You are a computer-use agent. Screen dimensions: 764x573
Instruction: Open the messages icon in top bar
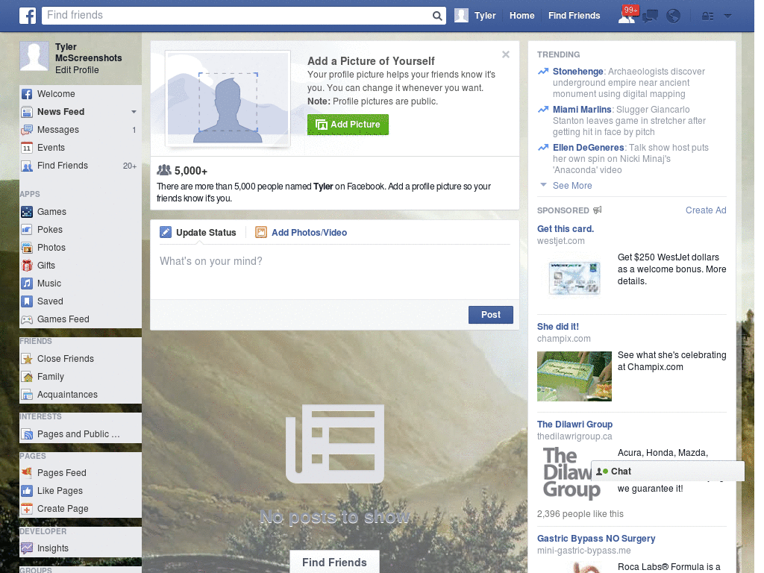650,16
